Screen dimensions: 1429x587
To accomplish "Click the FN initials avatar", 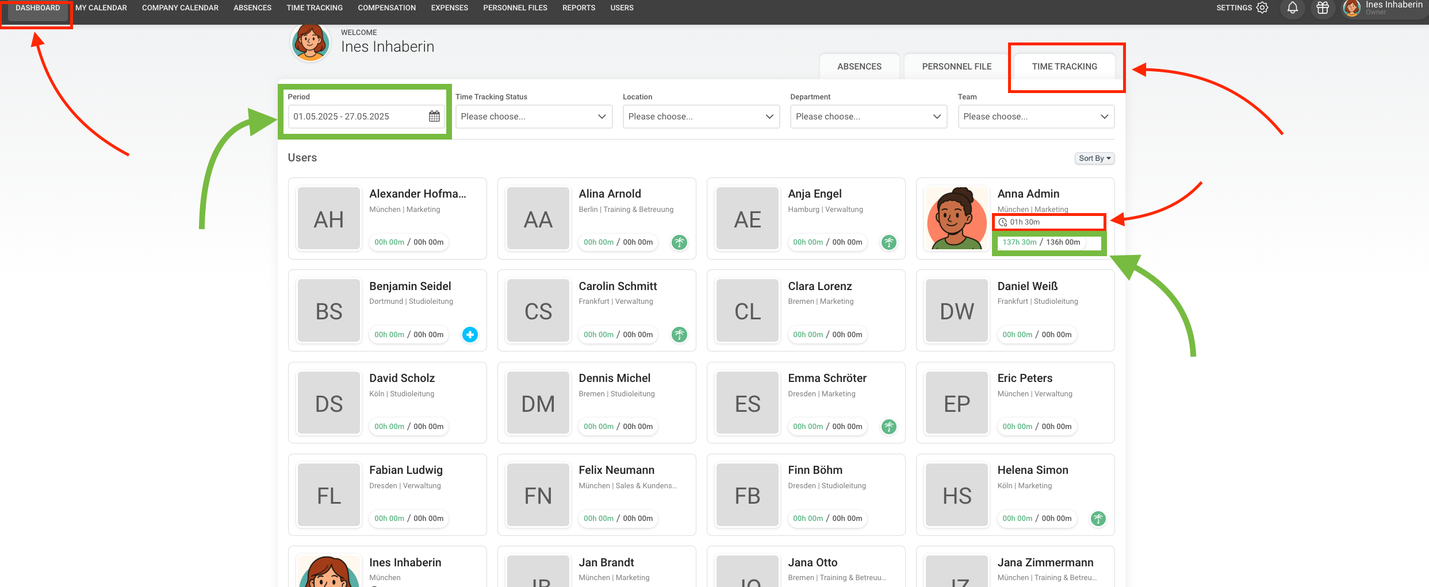I will (x=538, y=495).
